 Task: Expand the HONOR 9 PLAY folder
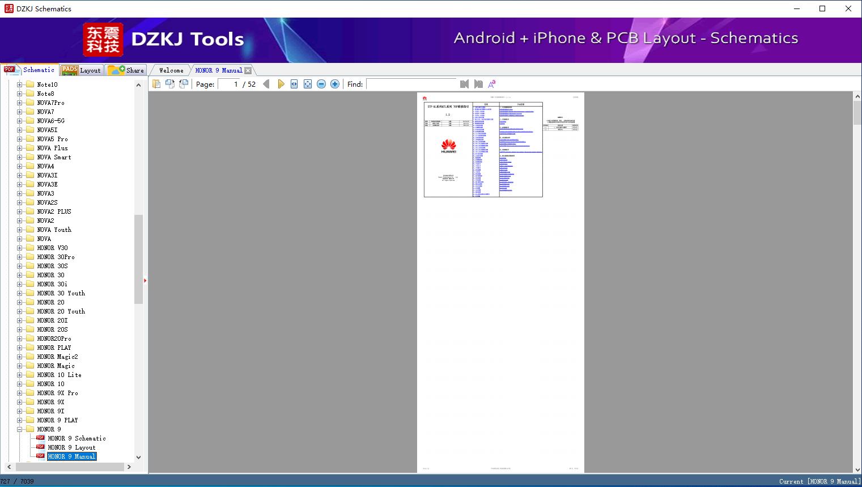(x=20, y=420)
